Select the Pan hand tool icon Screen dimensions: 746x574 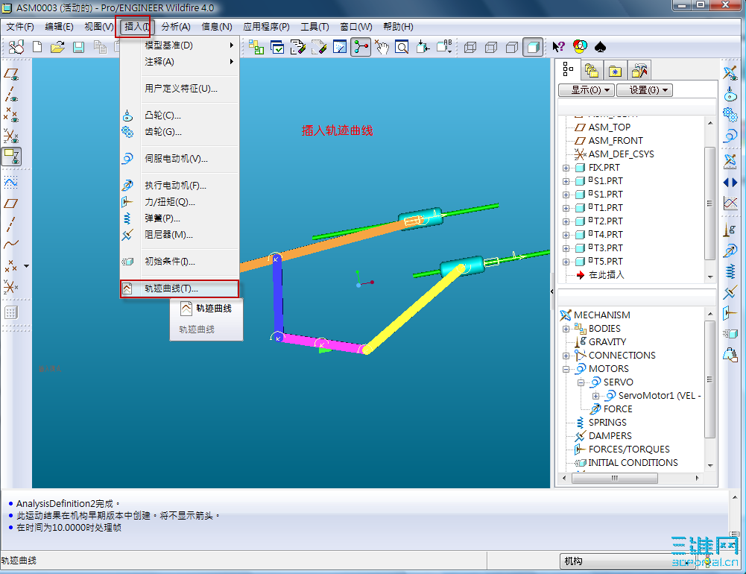pyautogui.click(x=382, y=47)
